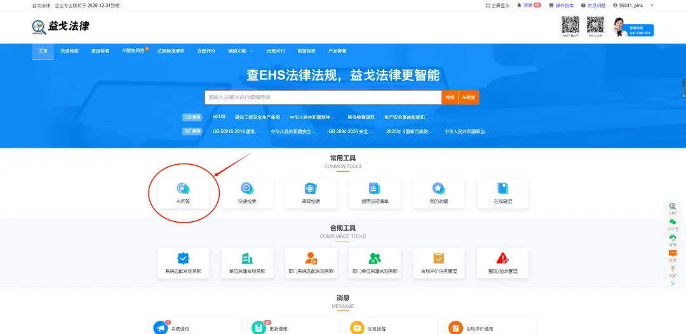
Task: Focus the keyword search input field
Action: coord(323,98)
